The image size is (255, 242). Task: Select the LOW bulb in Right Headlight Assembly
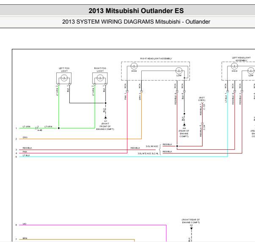coord(179,71)
